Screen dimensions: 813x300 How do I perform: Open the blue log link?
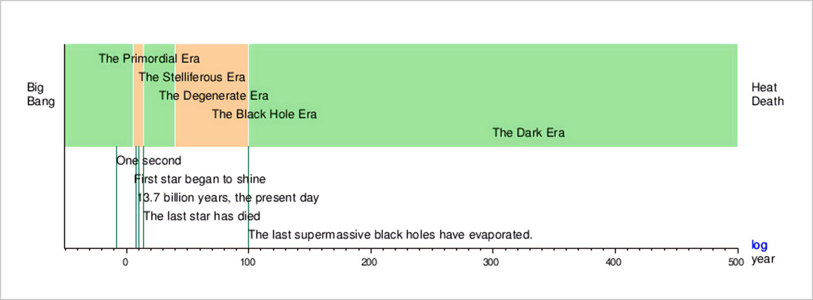tap(760, 245)
